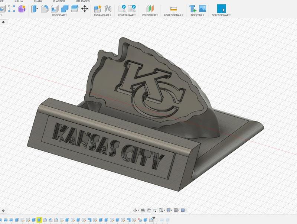
Task: Expand the SELECCIONAR dropdown menu
Action: click(x=221, y=15)
